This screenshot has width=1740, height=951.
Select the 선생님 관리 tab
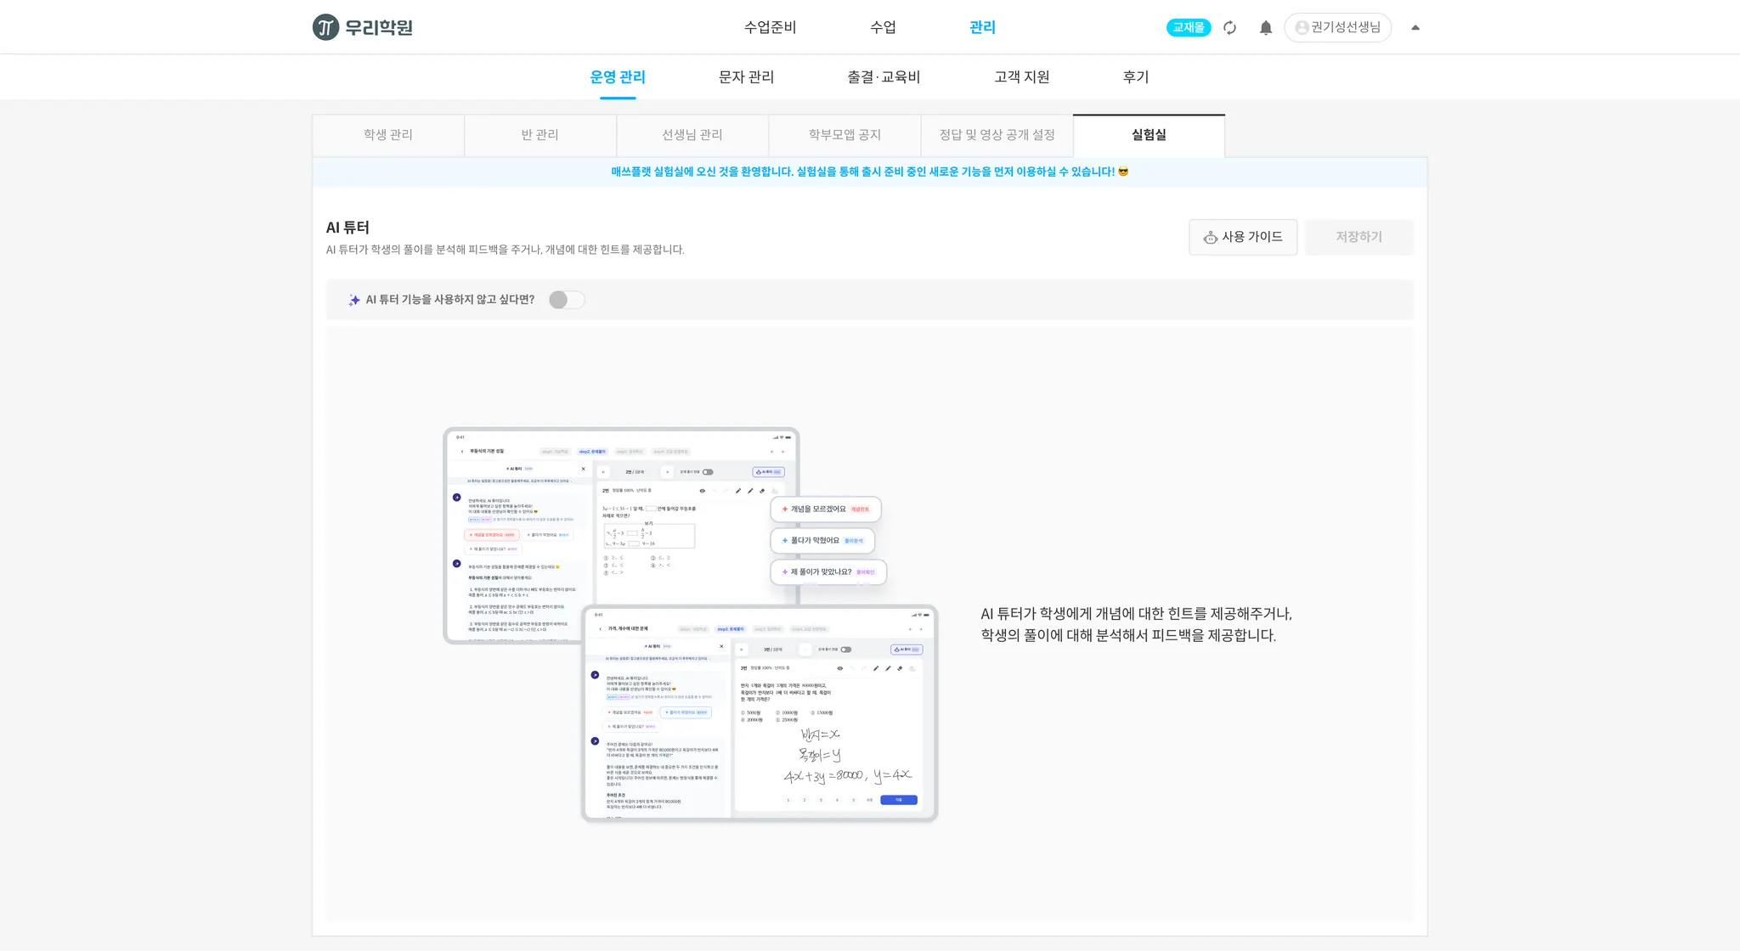click(x=692, y=134)
